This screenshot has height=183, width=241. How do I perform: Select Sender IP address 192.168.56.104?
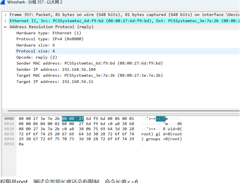[x=56, y=69]
